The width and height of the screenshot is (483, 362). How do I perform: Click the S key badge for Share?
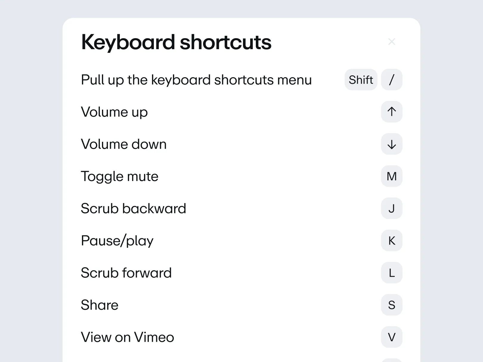tap(391, 305)
